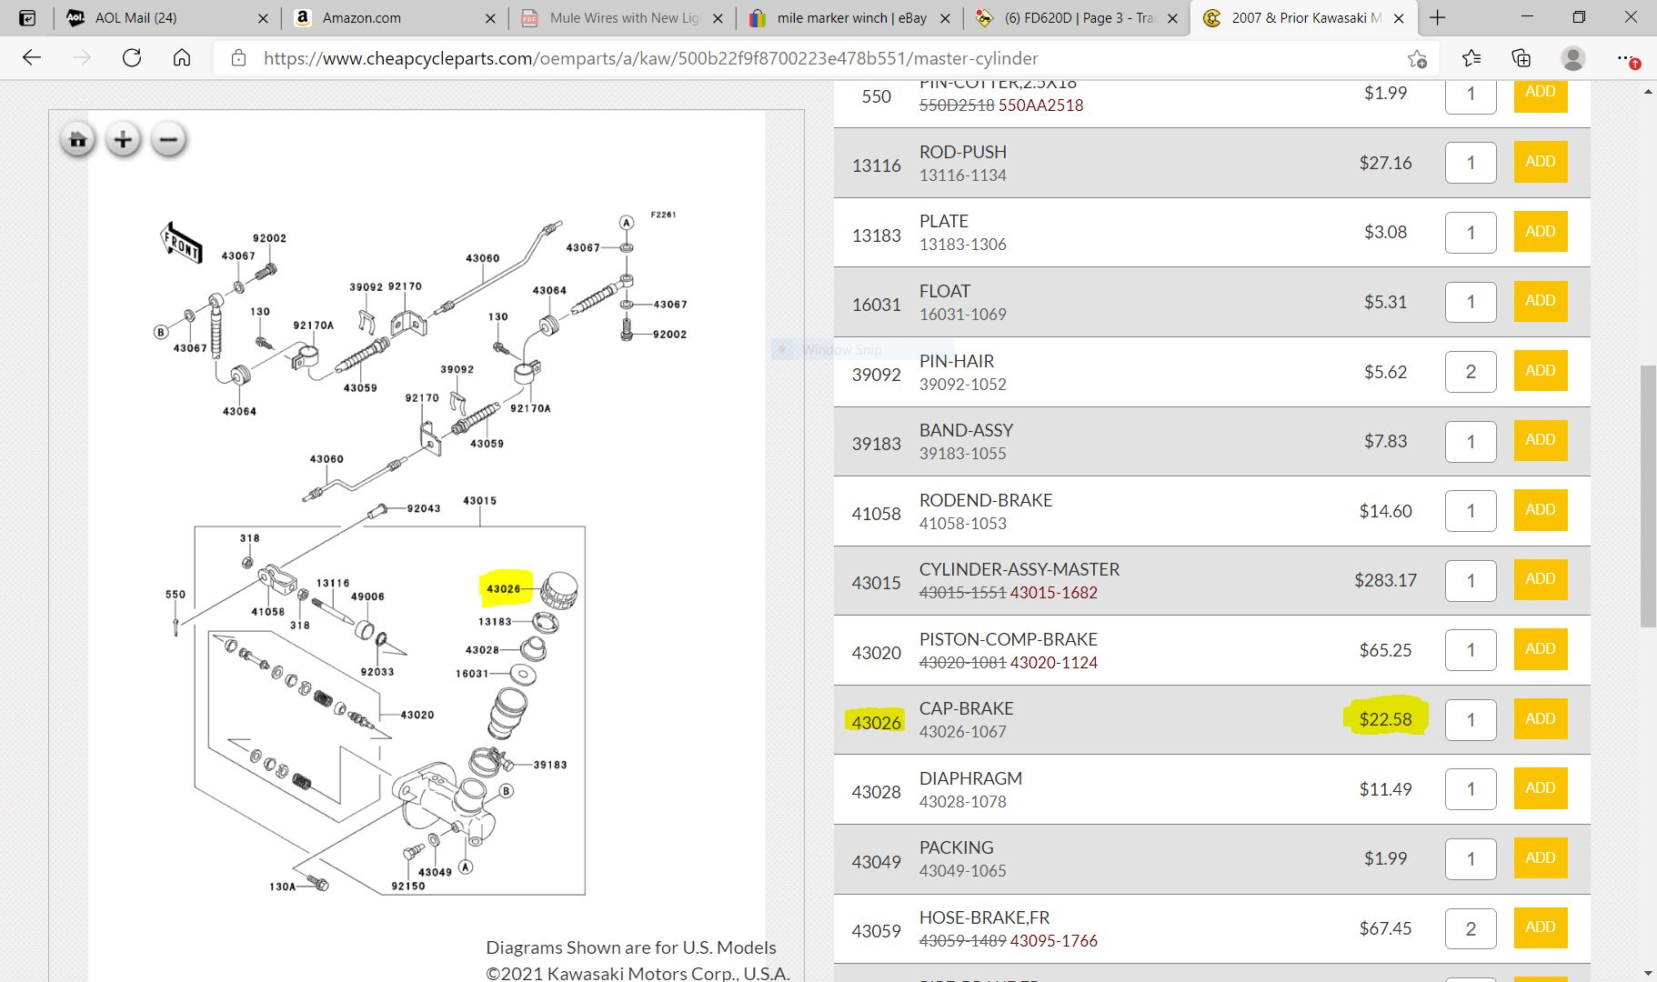
Task: Edit quantity field for PLATE
Action: (x=1471, y=233)
